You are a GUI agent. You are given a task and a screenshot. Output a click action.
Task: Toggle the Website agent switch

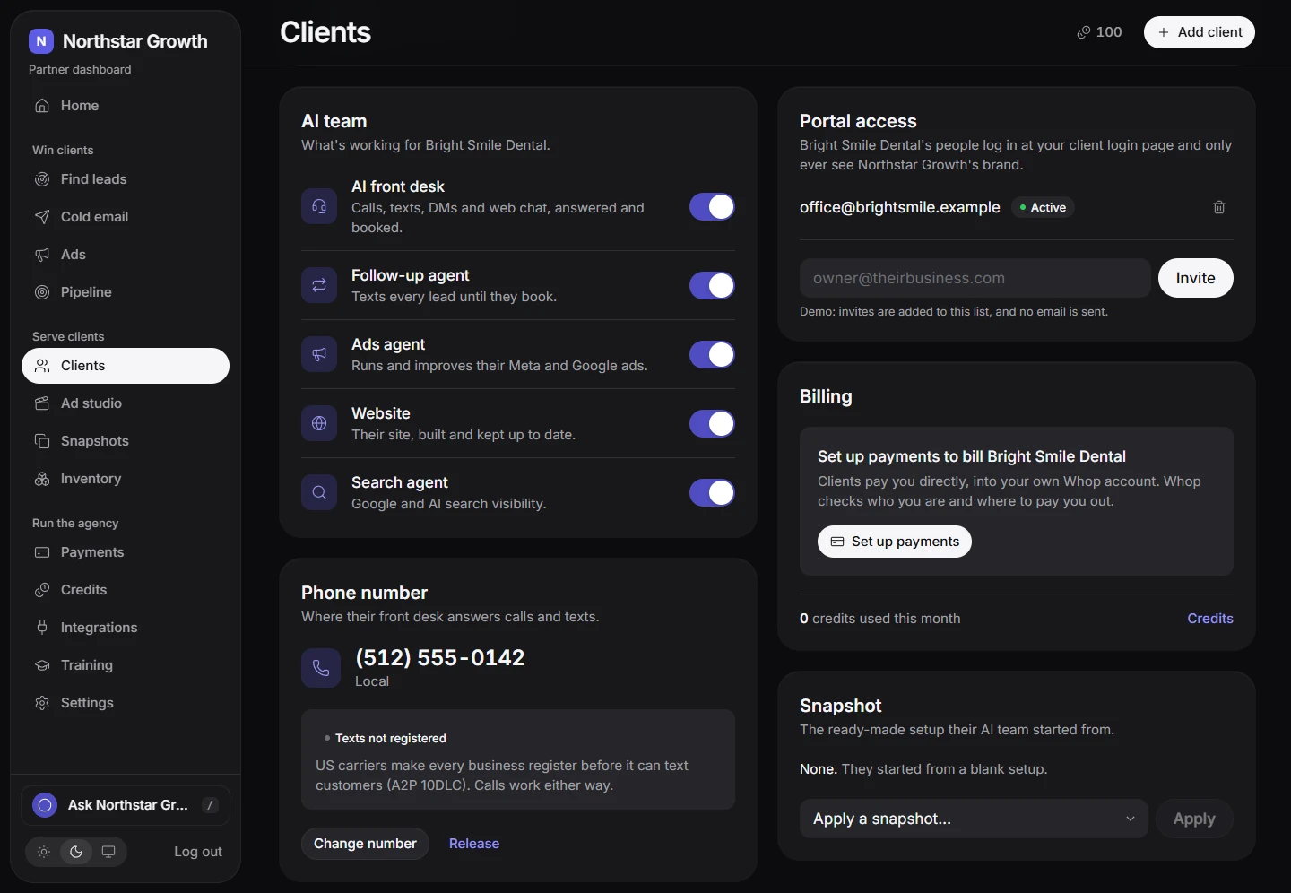tap(712, 423)
